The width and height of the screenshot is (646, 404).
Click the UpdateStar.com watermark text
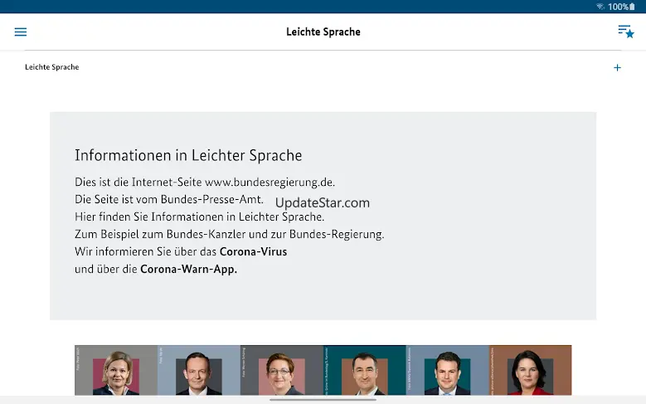[x=322, y=202]
